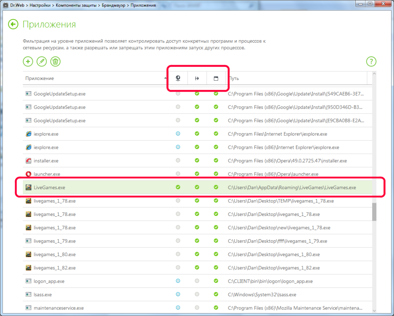
Task: Edit the selected rule using the pencil icon
Action: click(42, 61)
